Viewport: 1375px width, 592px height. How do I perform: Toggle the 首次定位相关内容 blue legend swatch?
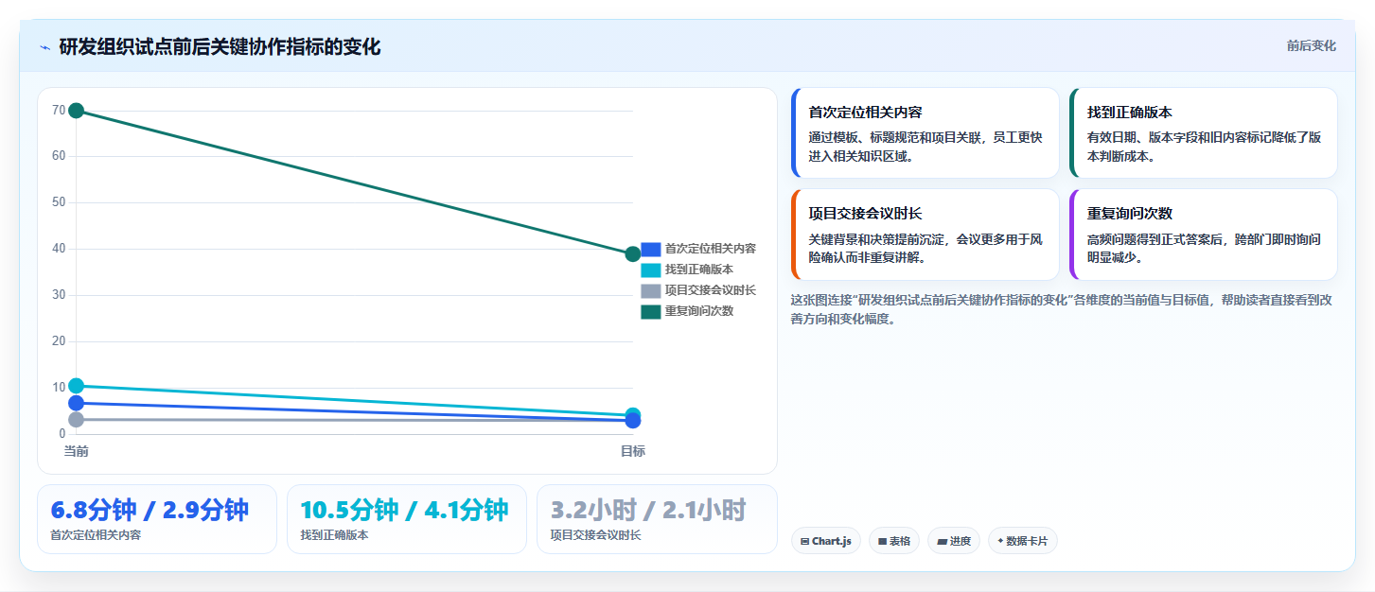point(650,249)
